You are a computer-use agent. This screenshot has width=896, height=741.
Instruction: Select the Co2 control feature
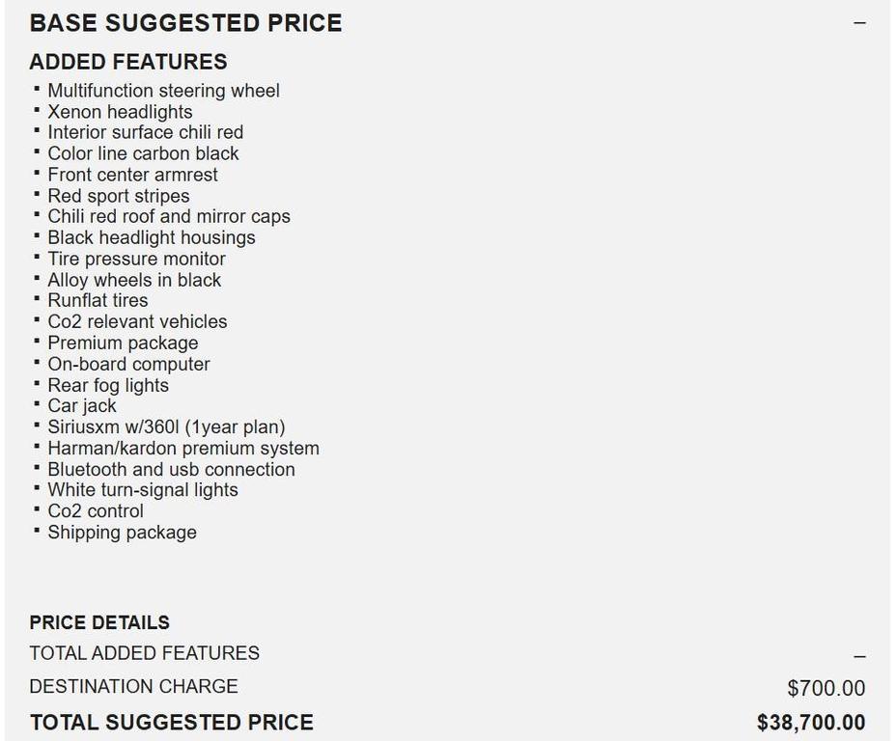pyautogui.click(x=95, y=510)
